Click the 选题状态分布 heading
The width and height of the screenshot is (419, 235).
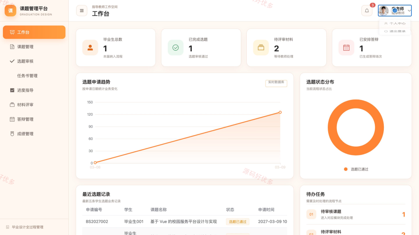pyautogui.click(x=320, y=82)
